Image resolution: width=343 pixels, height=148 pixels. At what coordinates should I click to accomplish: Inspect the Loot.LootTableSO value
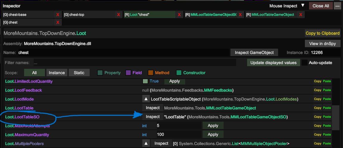(153, 117)
